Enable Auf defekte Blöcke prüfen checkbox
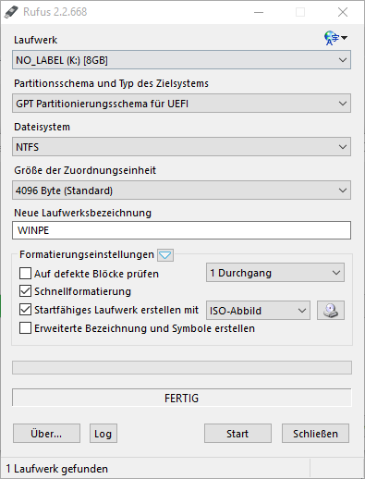Viewport: 365px width, 479px height. (25, 274)
